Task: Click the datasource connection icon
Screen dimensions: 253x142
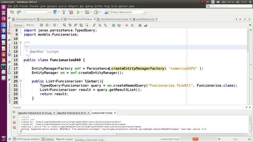Action: click(x=106, y=12)
